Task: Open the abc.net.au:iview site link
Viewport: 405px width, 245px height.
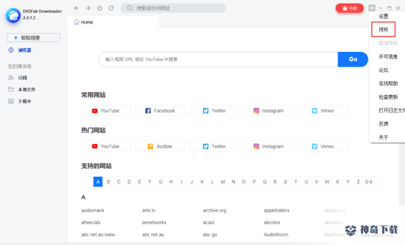Action: point(98,234)
